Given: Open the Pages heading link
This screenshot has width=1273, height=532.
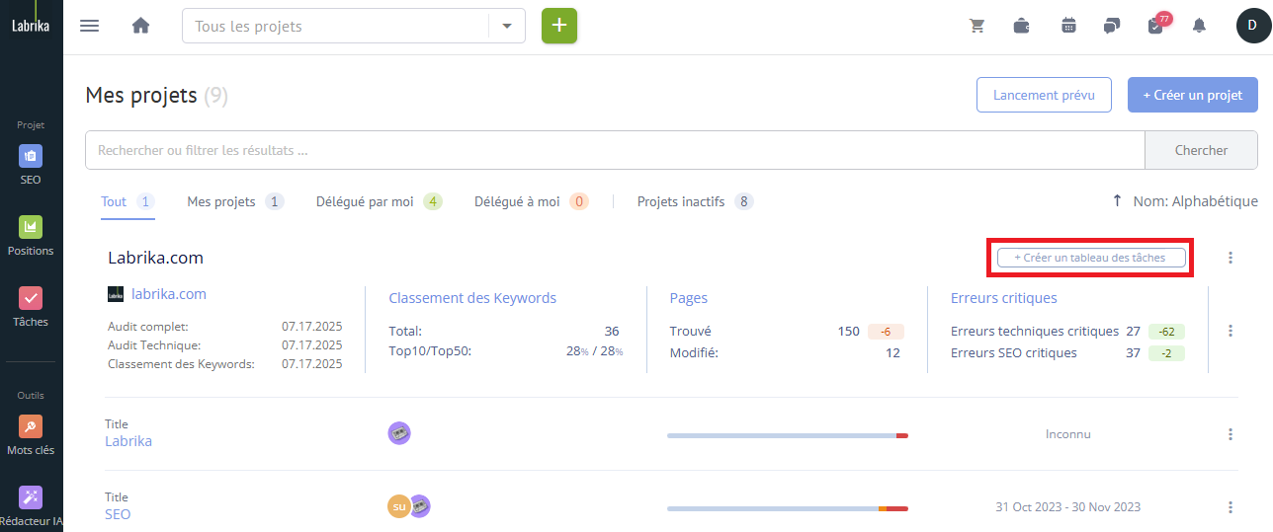Looking at the screenshot, I should pos(689,298).
